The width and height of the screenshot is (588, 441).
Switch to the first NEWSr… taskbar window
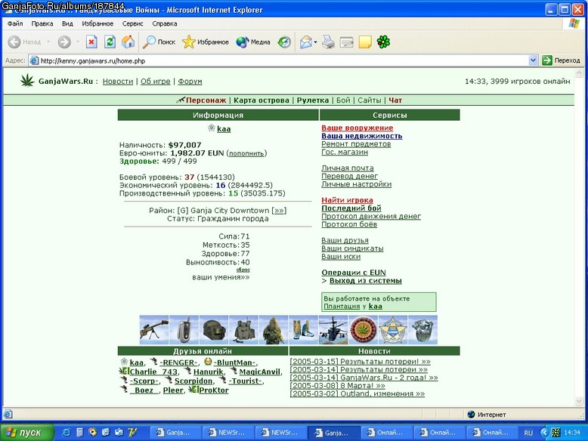pyautogui.click(x=227, y=433)
